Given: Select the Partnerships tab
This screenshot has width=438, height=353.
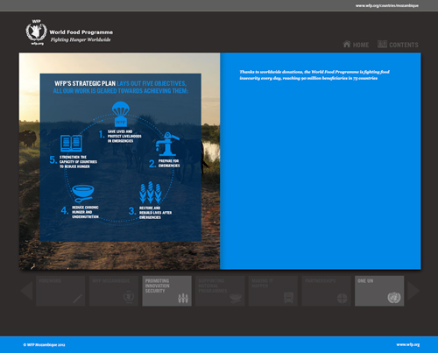Looking at the screenshot, I should (x=326, y=291).
